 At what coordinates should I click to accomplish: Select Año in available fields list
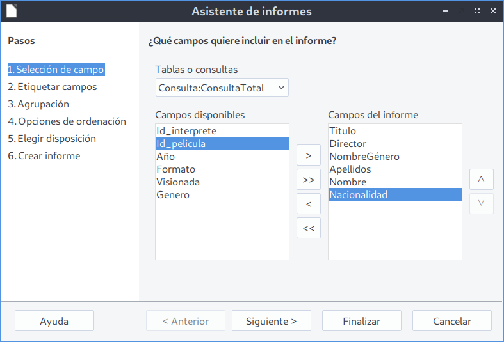pyautogui.click(x=165, y=157)
